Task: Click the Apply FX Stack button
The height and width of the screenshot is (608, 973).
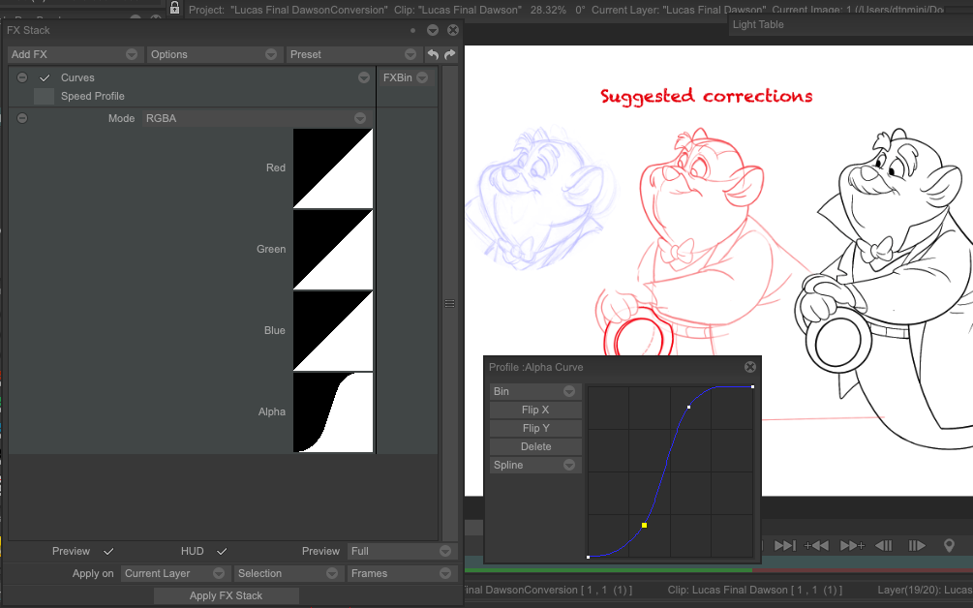Action: 226,595
